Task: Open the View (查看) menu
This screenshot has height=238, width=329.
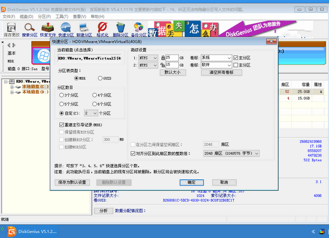Action: pos(79,16)
